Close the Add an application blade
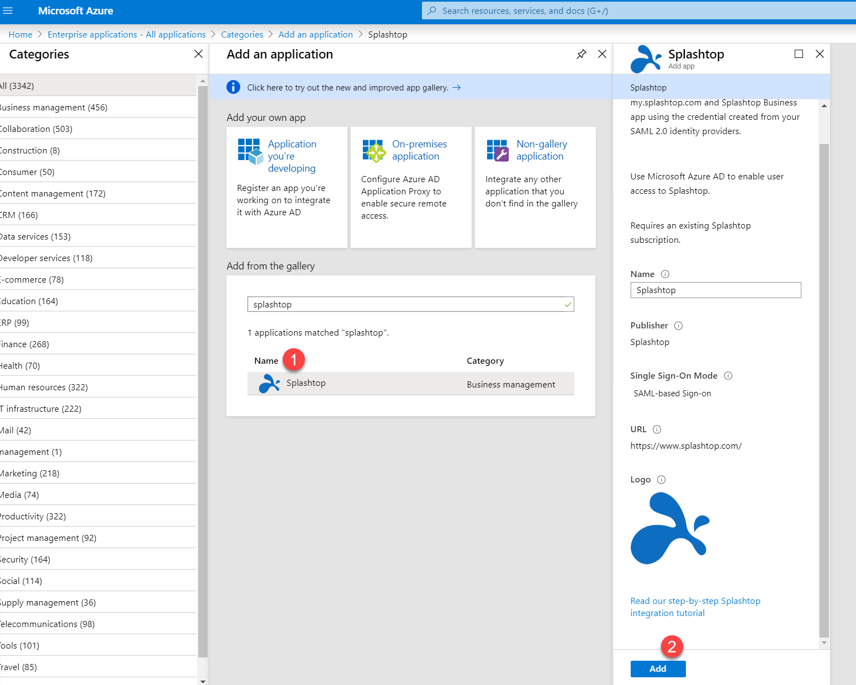 [602, 54]
